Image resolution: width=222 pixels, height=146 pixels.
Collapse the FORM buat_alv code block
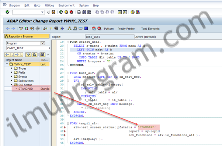point(68,73)
